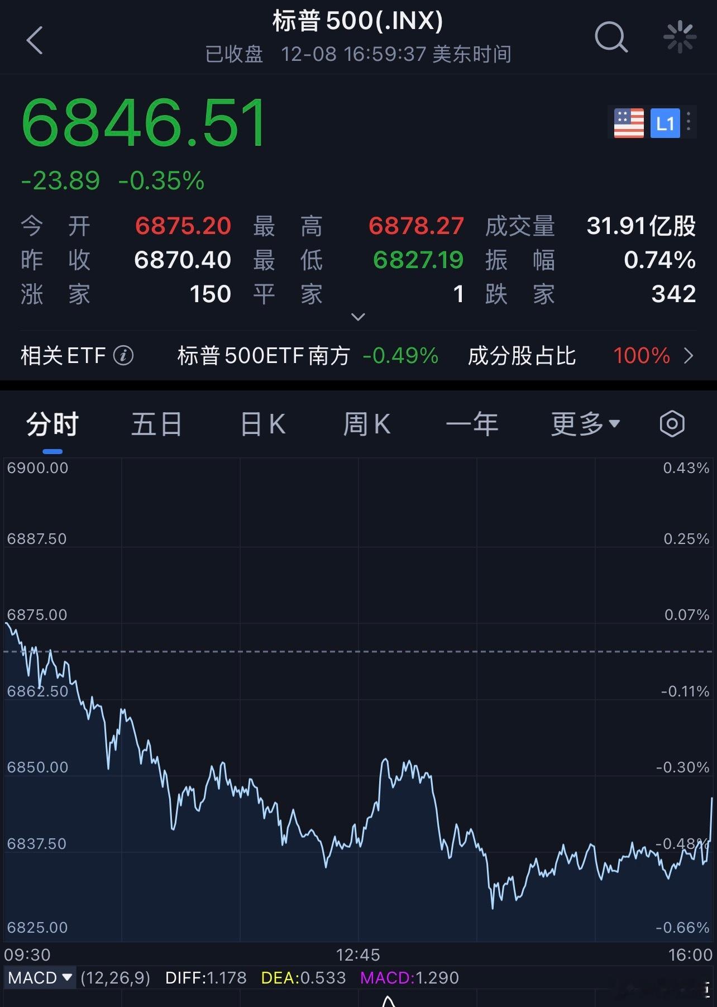
Task: Tap the info icon next to 相关ETF
Action: coord(123,355)
